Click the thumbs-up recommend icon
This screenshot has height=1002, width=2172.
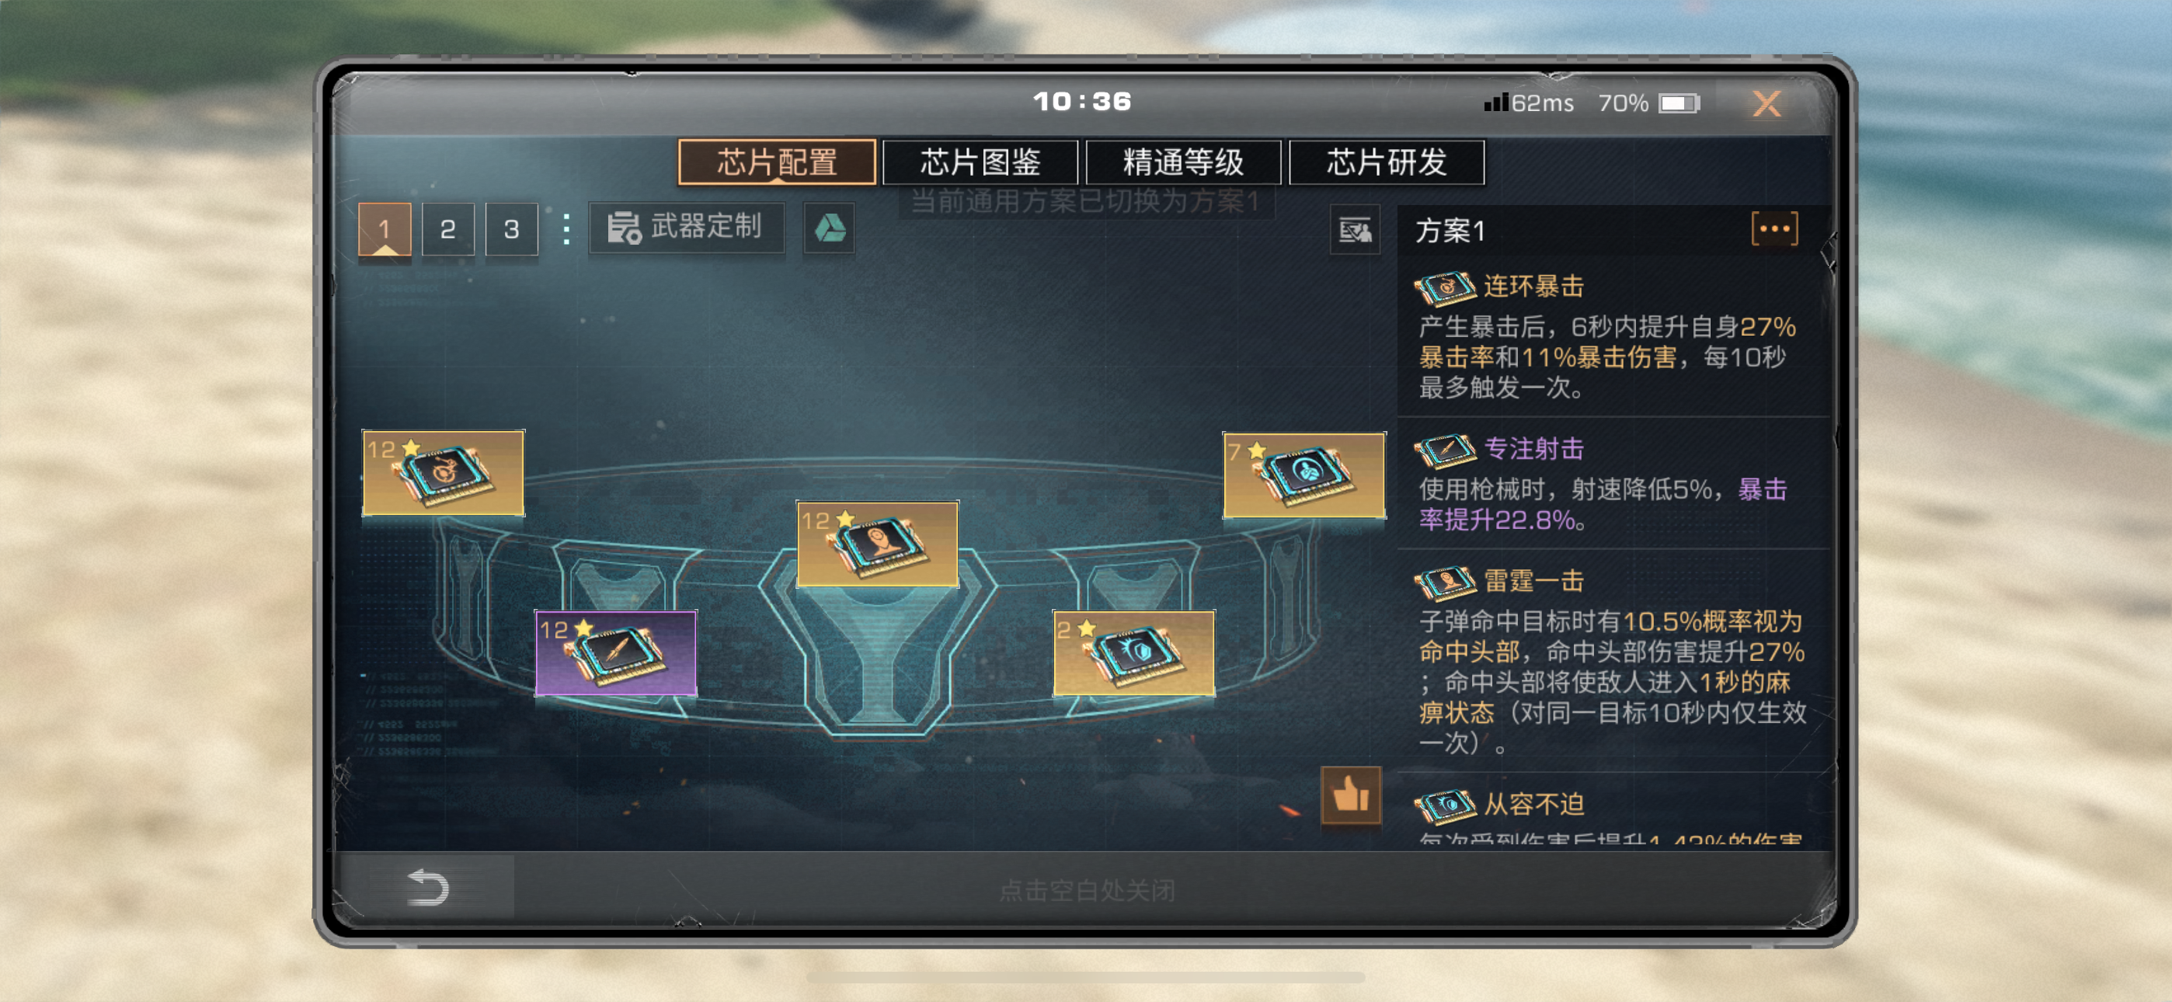(x=1351, y=795)
